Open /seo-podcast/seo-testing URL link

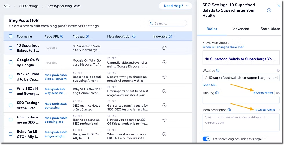point(56,105)
